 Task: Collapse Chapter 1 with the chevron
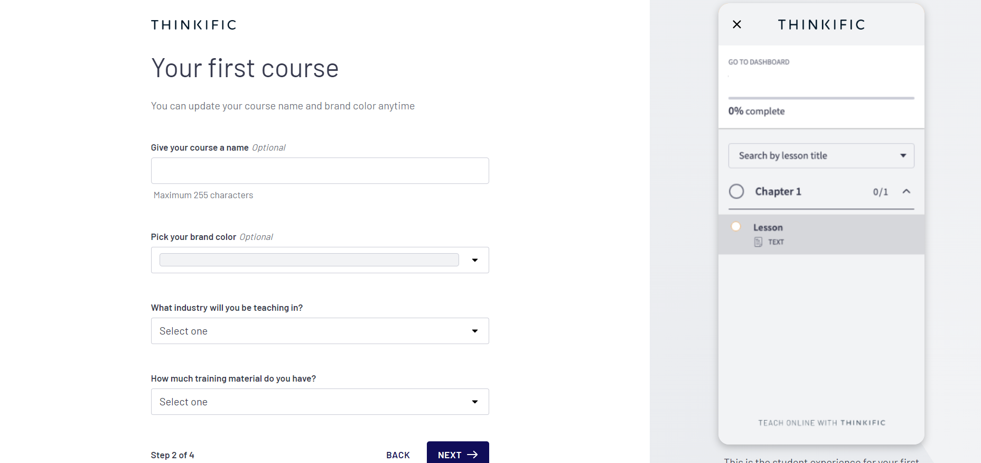[907, 191]
